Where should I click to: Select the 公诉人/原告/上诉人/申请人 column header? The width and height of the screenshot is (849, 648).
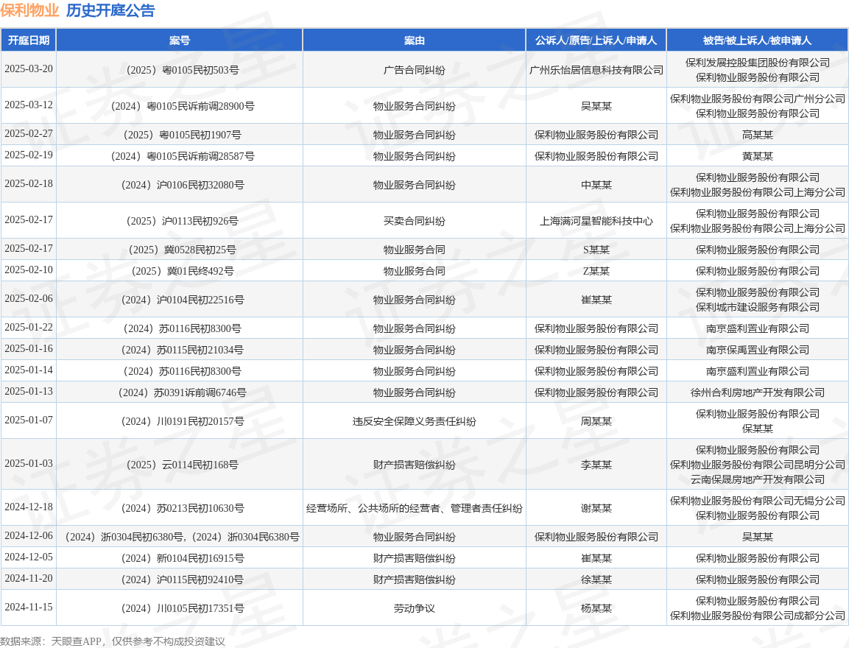[596, 40]
